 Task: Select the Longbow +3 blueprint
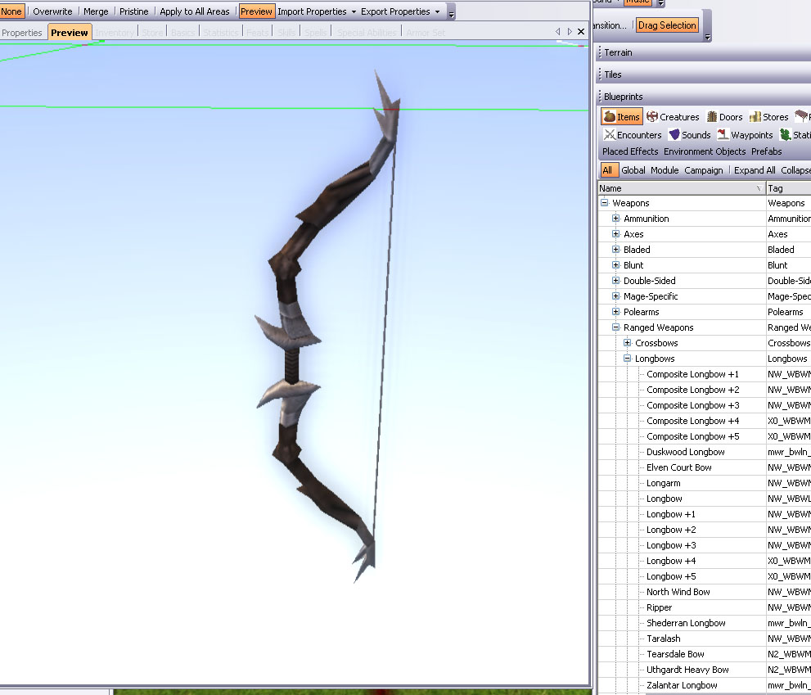[671, 545]
